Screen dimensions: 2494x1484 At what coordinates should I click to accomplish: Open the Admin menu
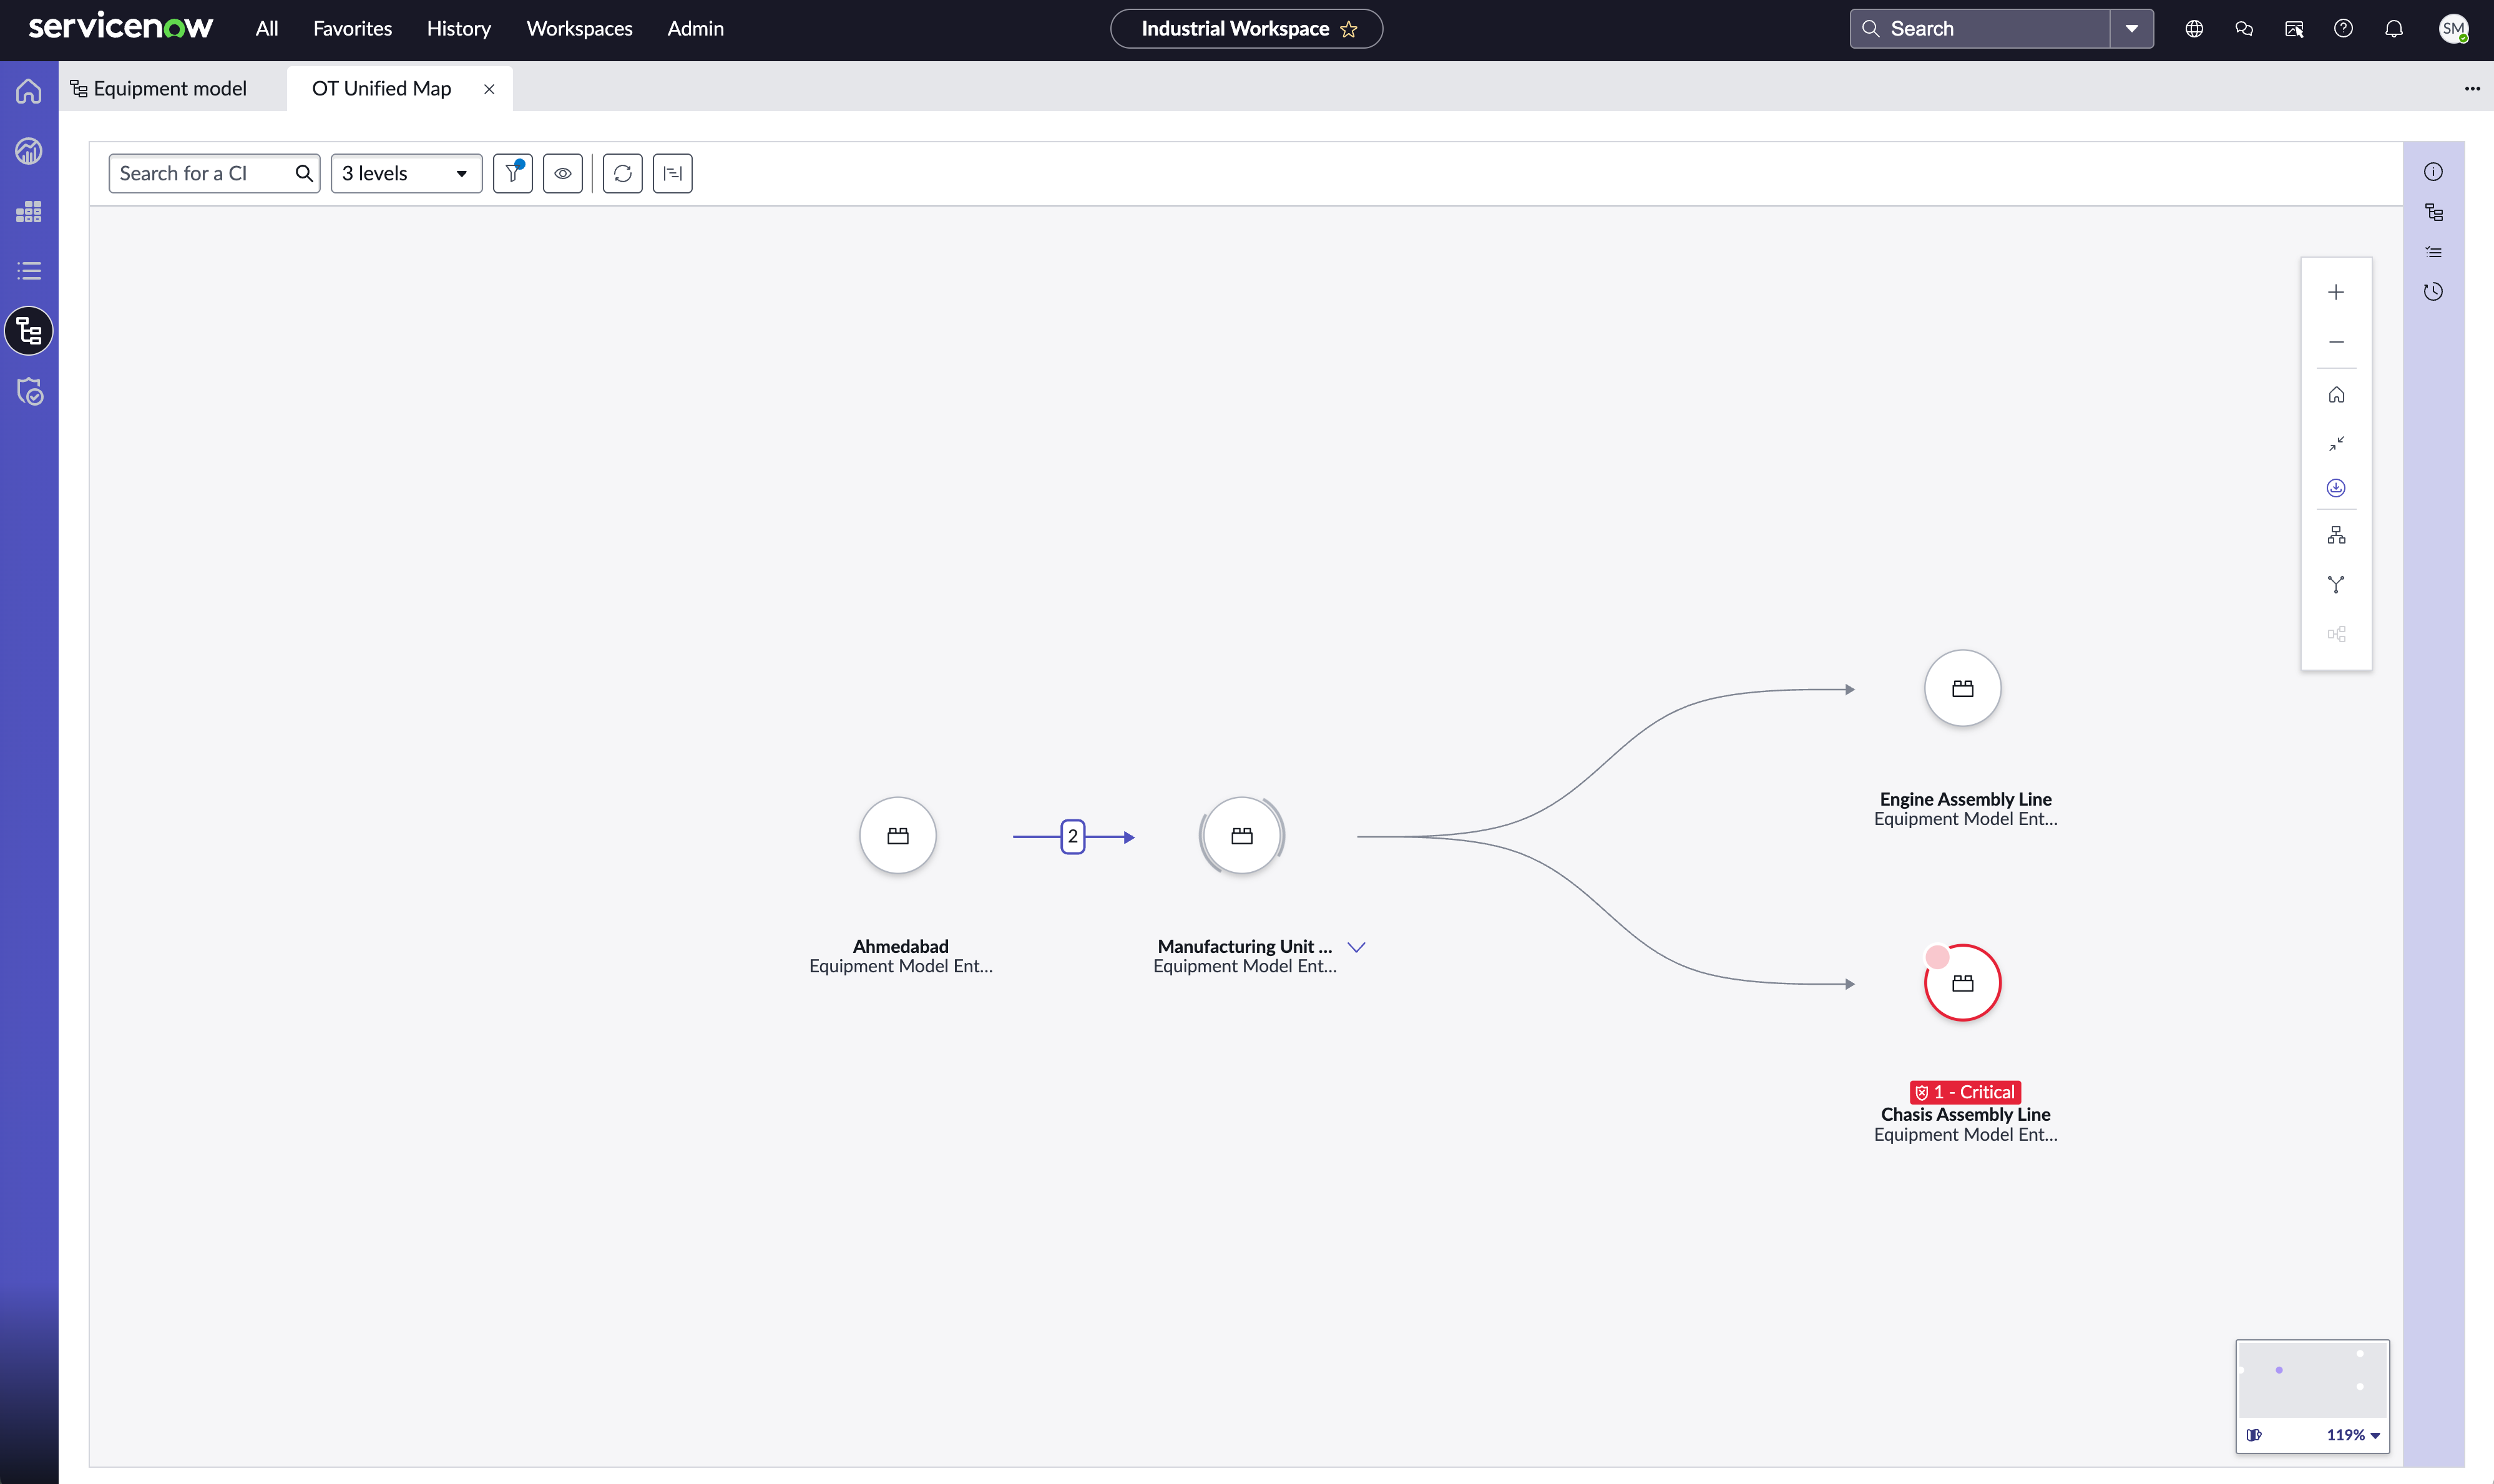coord(696,29)
